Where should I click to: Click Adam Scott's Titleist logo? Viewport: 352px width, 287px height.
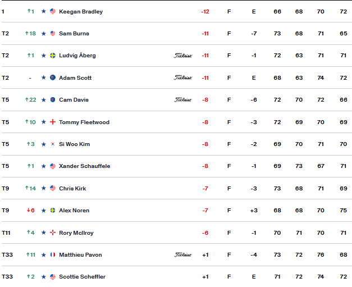182,78
